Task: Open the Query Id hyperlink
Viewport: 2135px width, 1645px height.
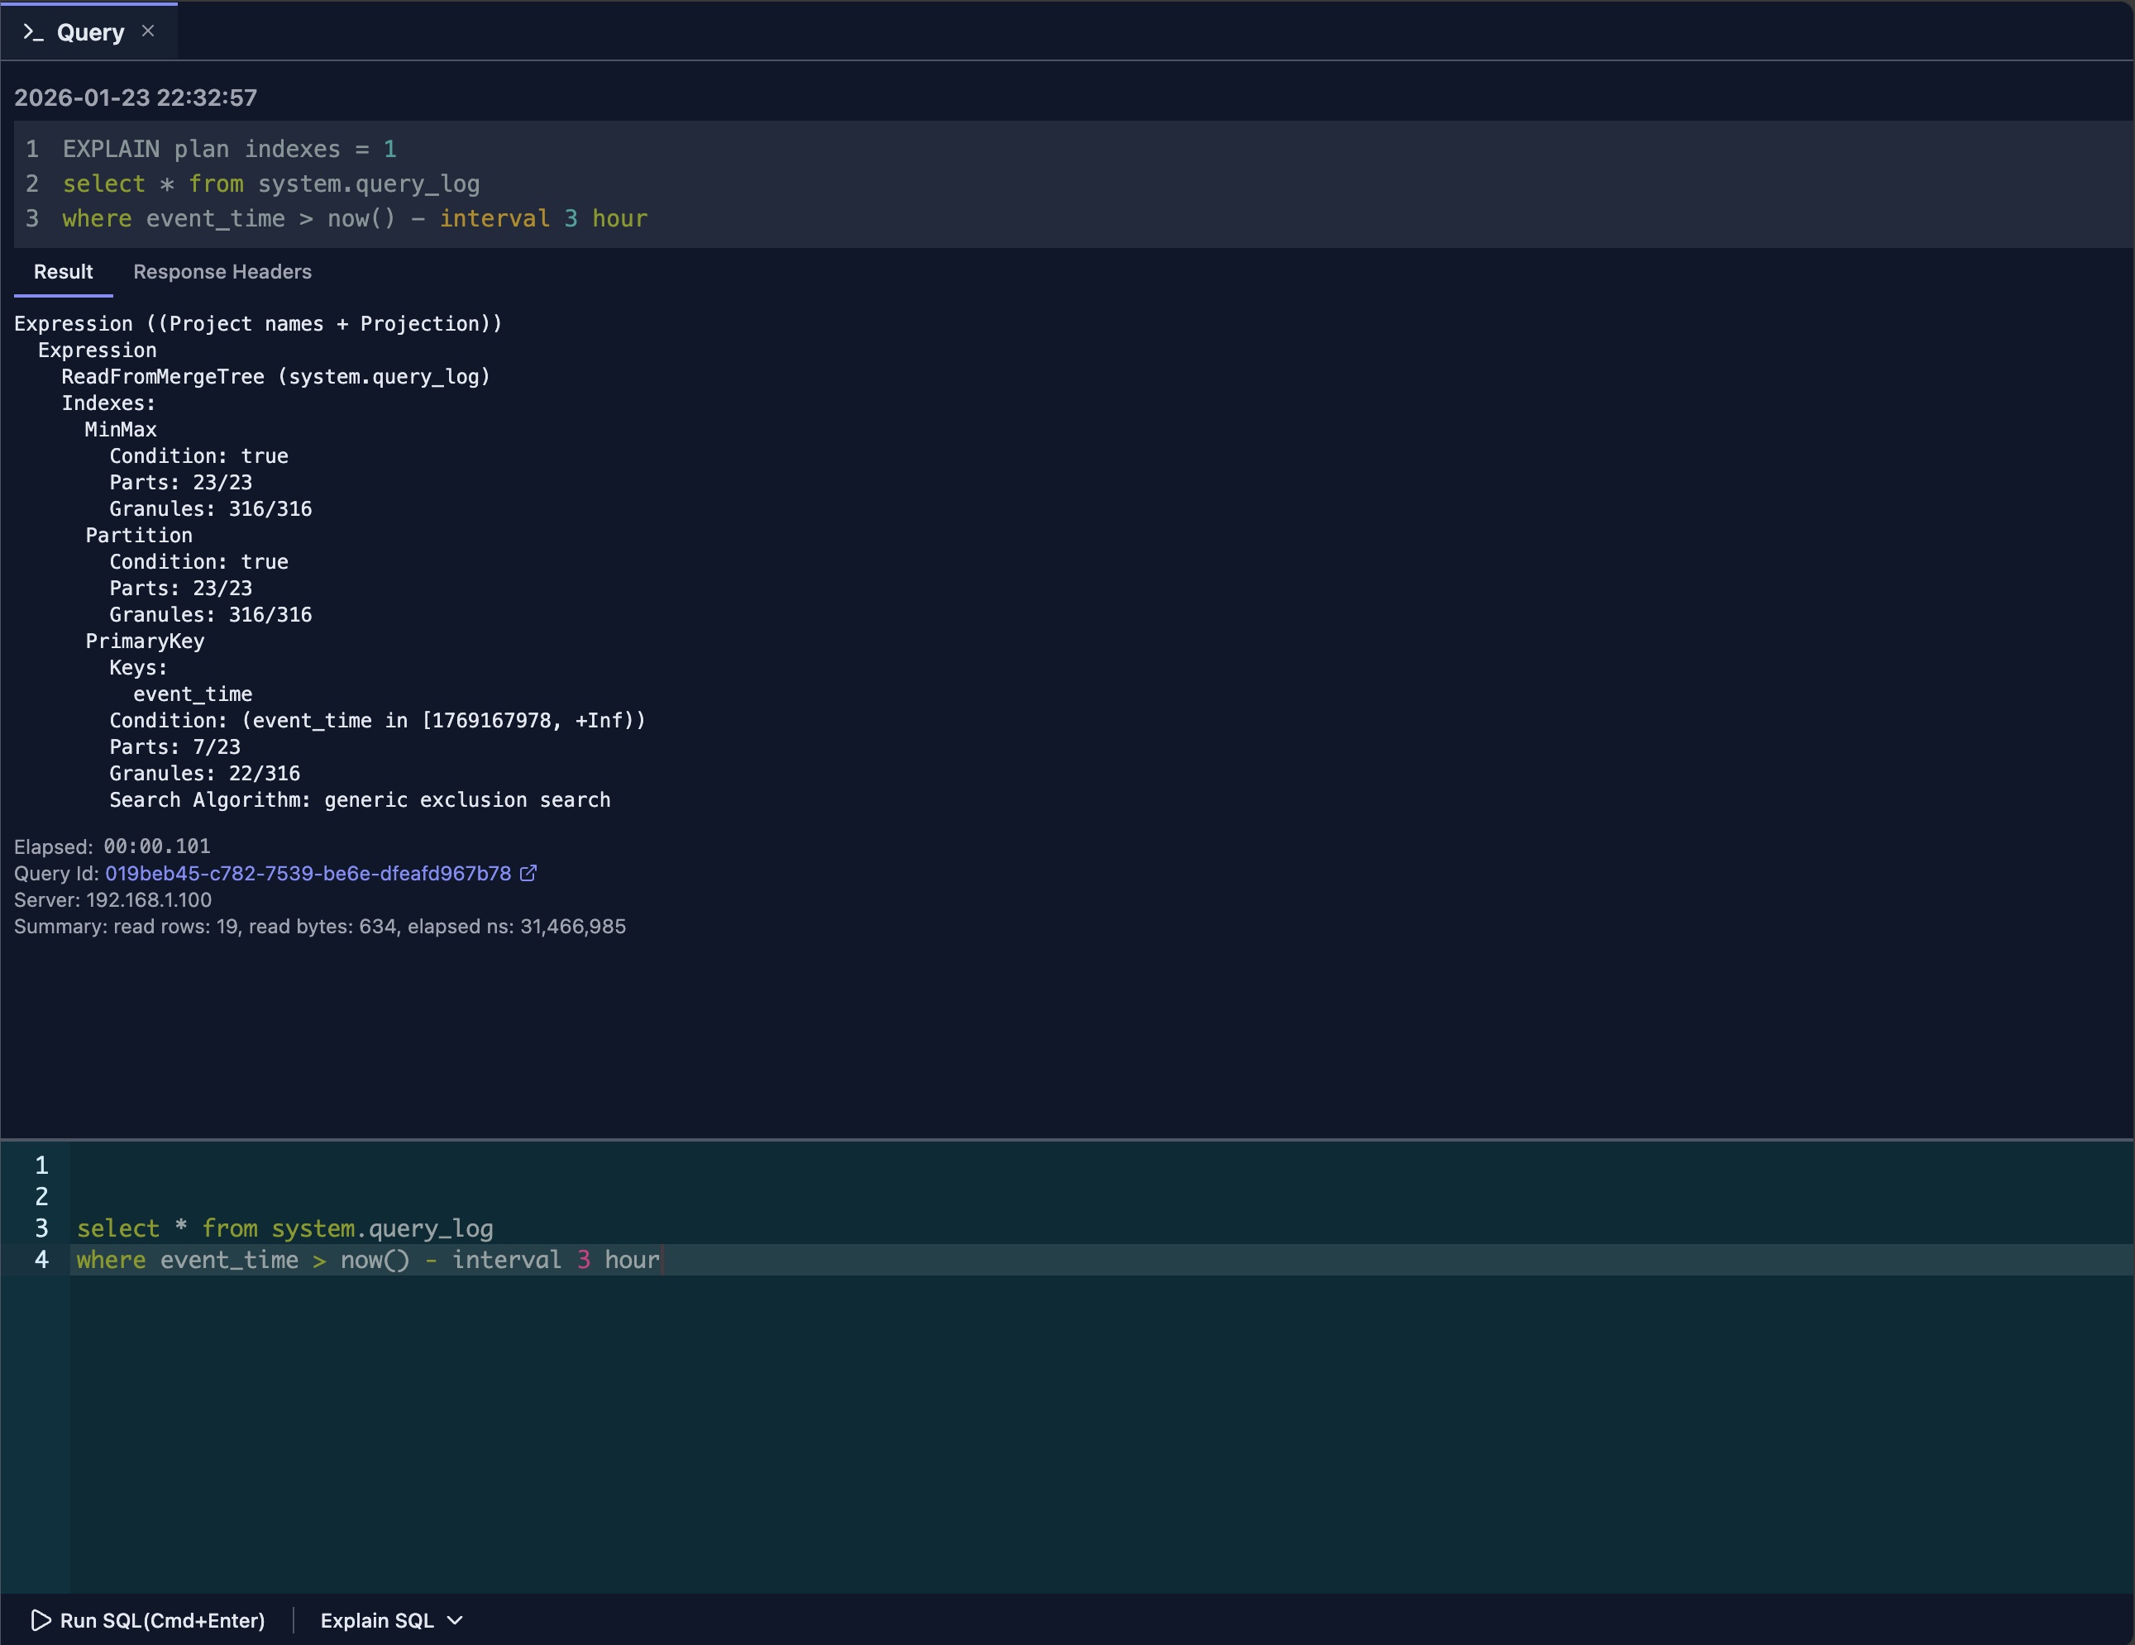Action: pos(308,873)
